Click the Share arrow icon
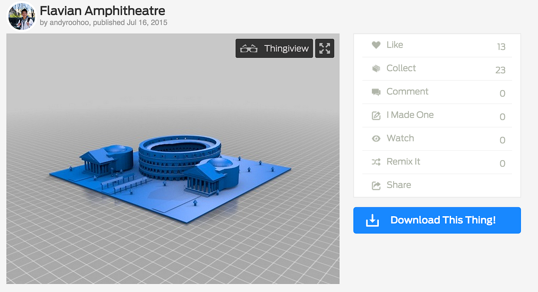 (376, 185)
